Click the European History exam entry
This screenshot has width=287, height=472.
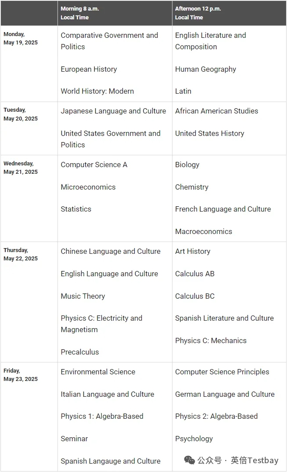(89, 69)
